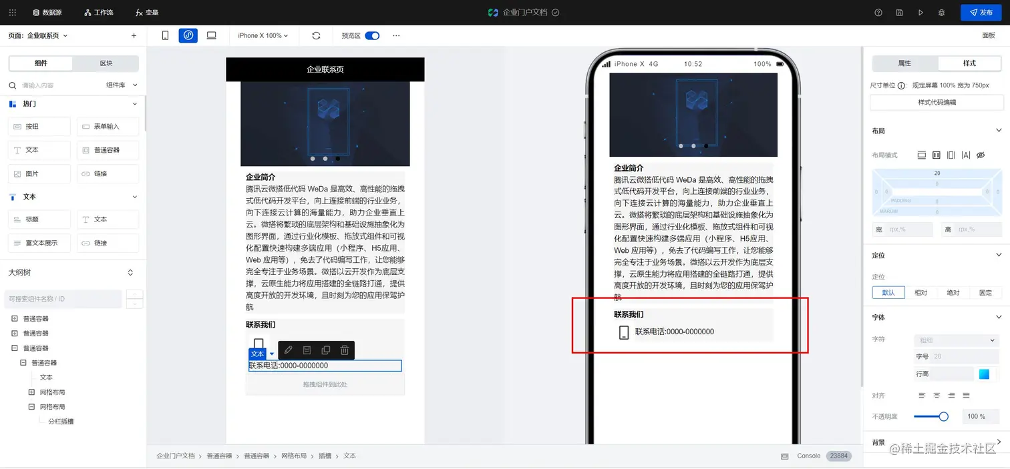Switch to the 属性 tab
The height and width of the screenshot is (469, 1010).
pyautogui.click(x=905, y=63)
